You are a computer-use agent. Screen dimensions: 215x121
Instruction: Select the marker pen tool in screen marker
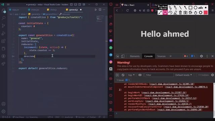[x=175, y=7]
